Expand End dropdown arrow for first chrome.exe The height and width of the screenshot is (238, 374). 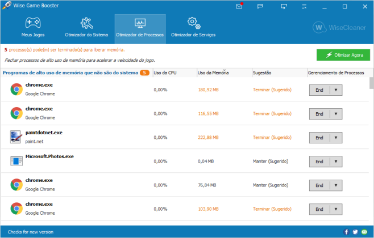[x=336, y=90]
